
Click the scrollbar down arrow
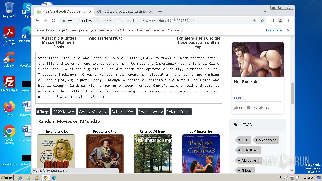(x=292, y=171)
